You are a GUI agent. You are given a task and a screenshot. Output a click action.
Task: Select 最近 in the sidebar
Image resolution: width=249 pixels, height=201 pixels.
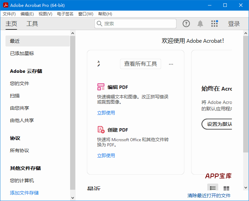(38, 41)
